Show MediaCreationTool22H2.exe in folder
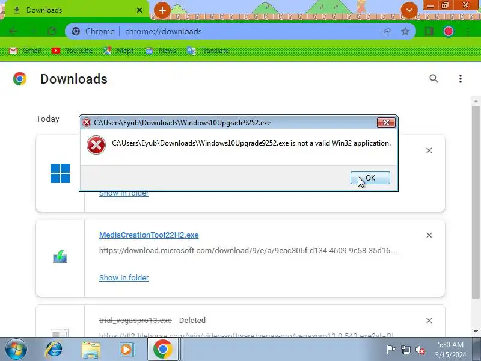 coord(124,277)
